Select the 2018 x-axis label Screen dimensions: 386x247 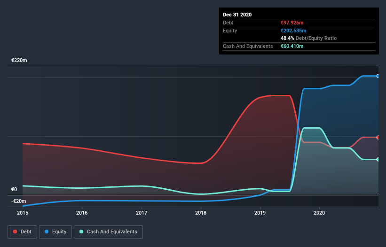[x=201, y=213]
